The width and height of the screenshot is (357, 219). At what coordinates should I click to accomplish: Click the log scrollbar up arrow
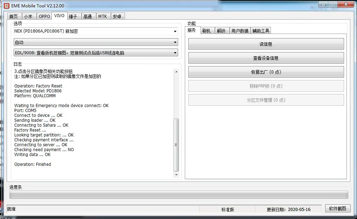[176, 71]
